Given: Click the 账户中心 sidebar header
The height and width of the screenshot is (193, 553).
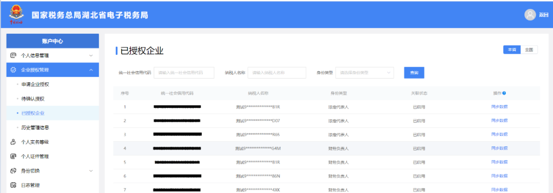Looking at the screenshot, I should click(53, 41).
